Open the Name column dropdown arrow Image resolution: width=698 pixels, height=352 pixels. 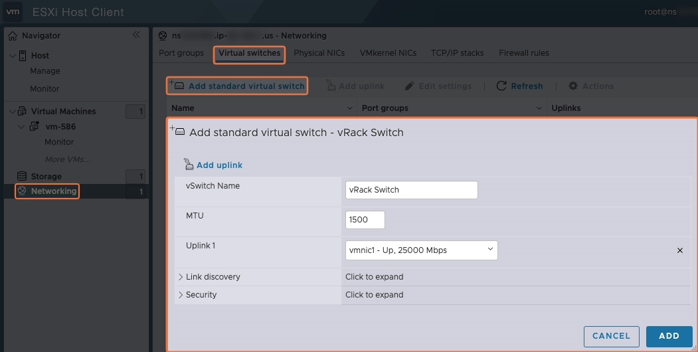click(349, 108)
